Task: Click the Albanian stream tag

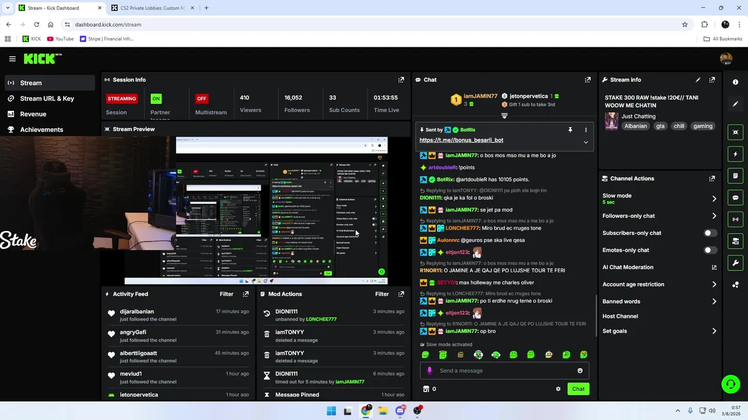Action: click(635, 126)
